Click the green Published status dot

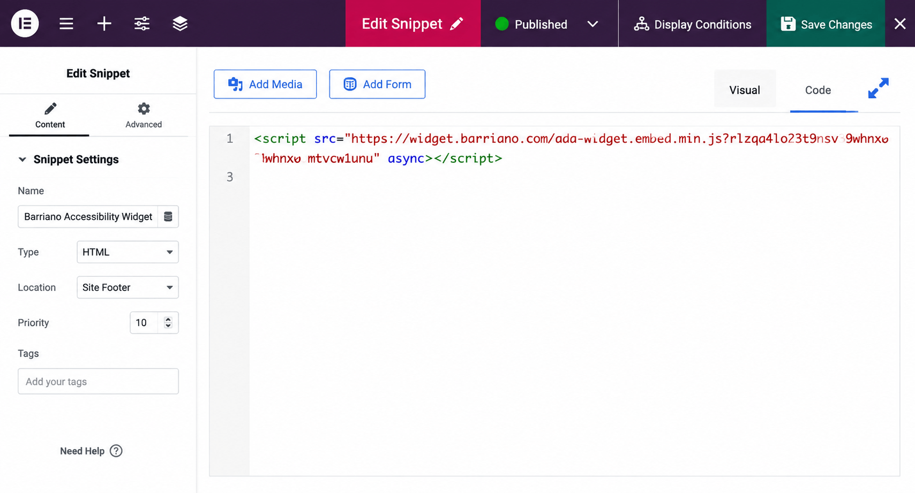point(502,24)
